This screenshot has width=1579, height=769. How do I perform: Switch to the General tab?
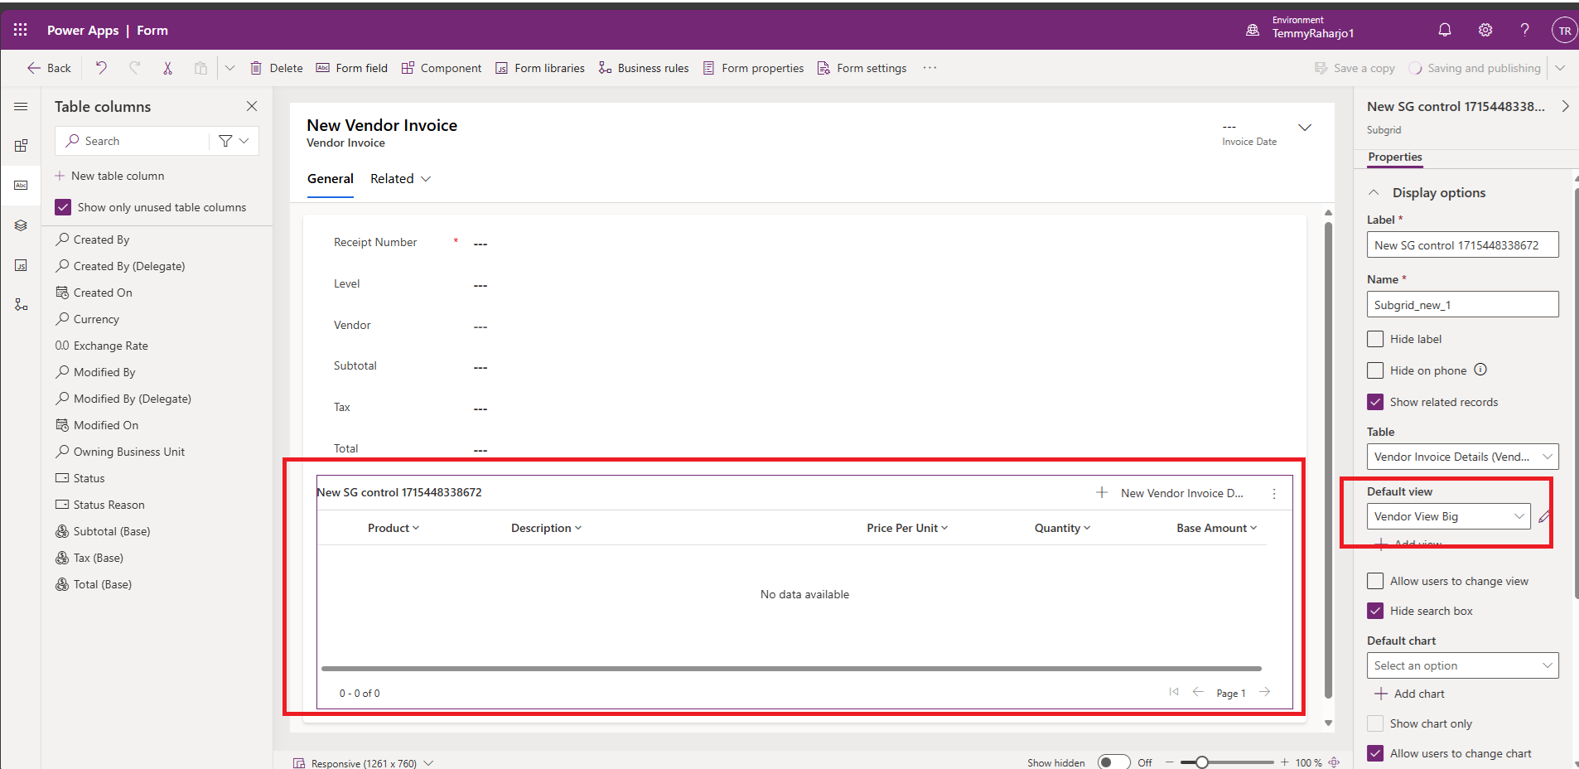pos(330,179)
